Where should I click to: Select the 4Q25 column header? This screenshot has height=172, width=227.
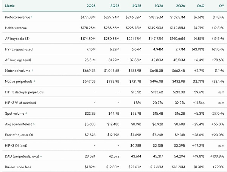137,6
